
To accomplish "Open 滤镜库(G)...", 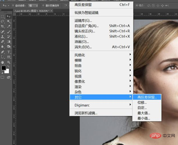I will 101,21.
